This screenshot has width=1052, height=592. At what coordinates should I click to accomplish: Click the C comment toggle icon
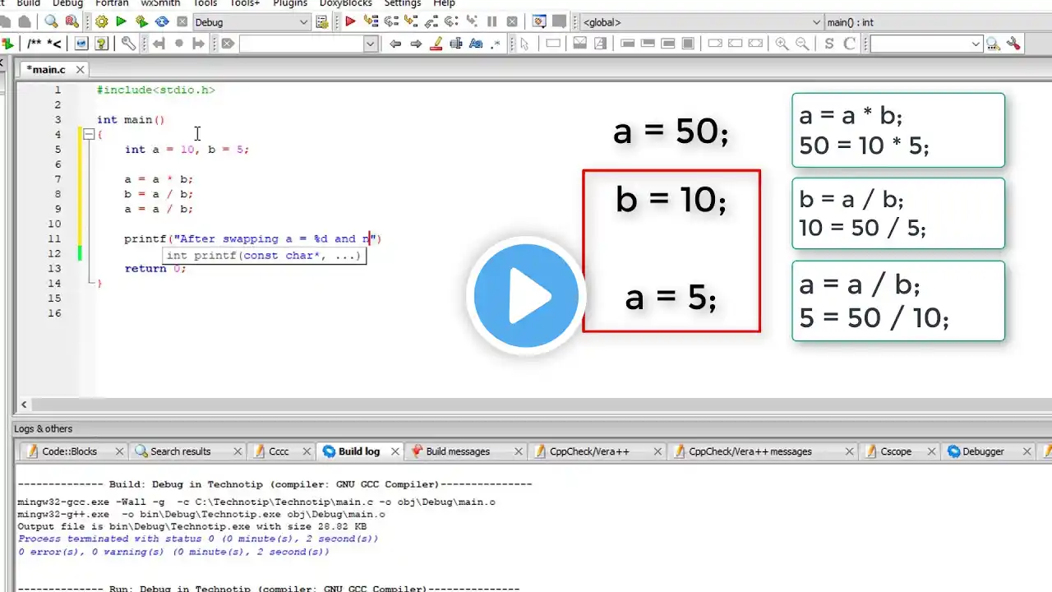coord(850,44)
